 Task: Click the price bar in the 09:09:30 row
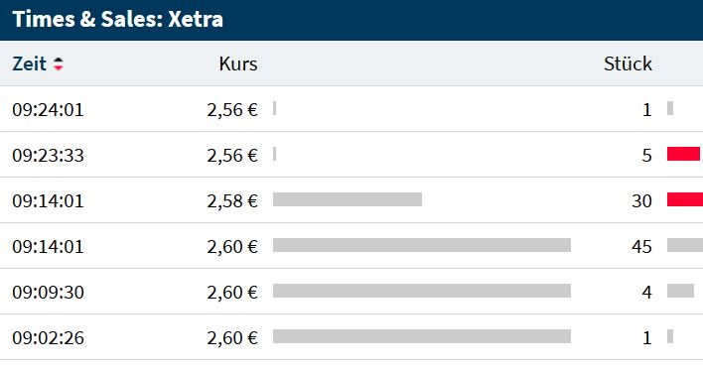422,291
